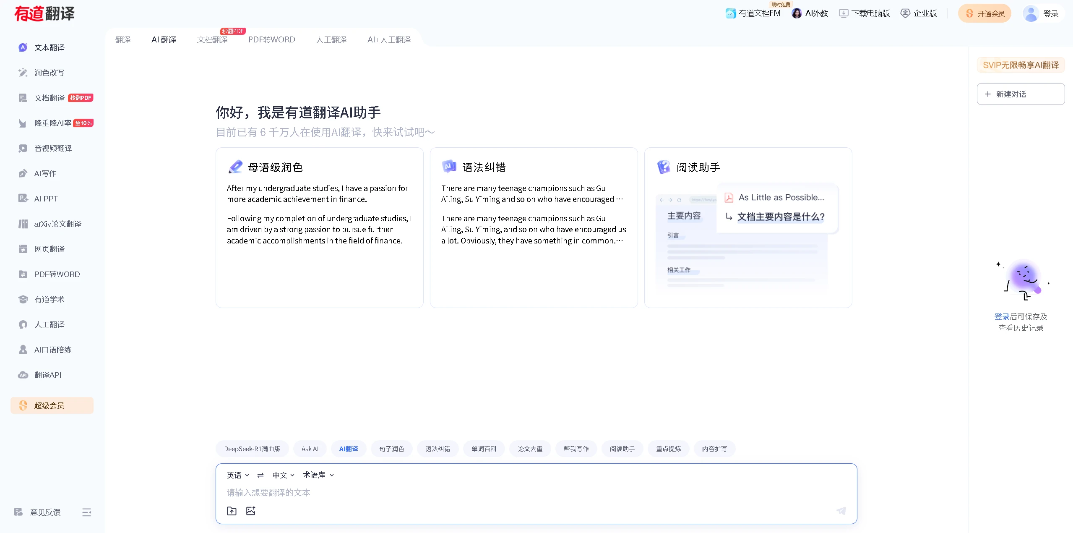Click the 新建对话 button
Image resolution: width=1073 pixels, height=533 pixels.
(1021, 94)
